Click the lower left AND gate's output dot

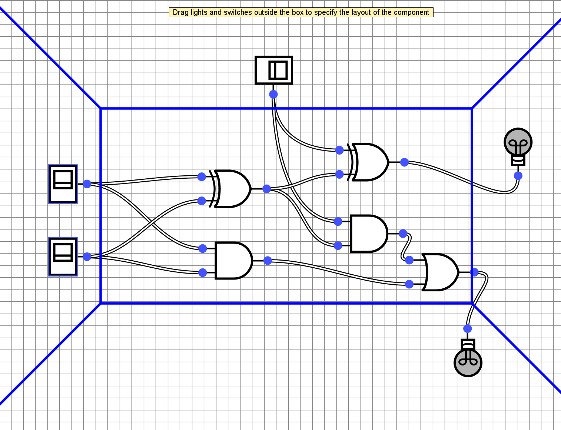(x=268, y=261)
